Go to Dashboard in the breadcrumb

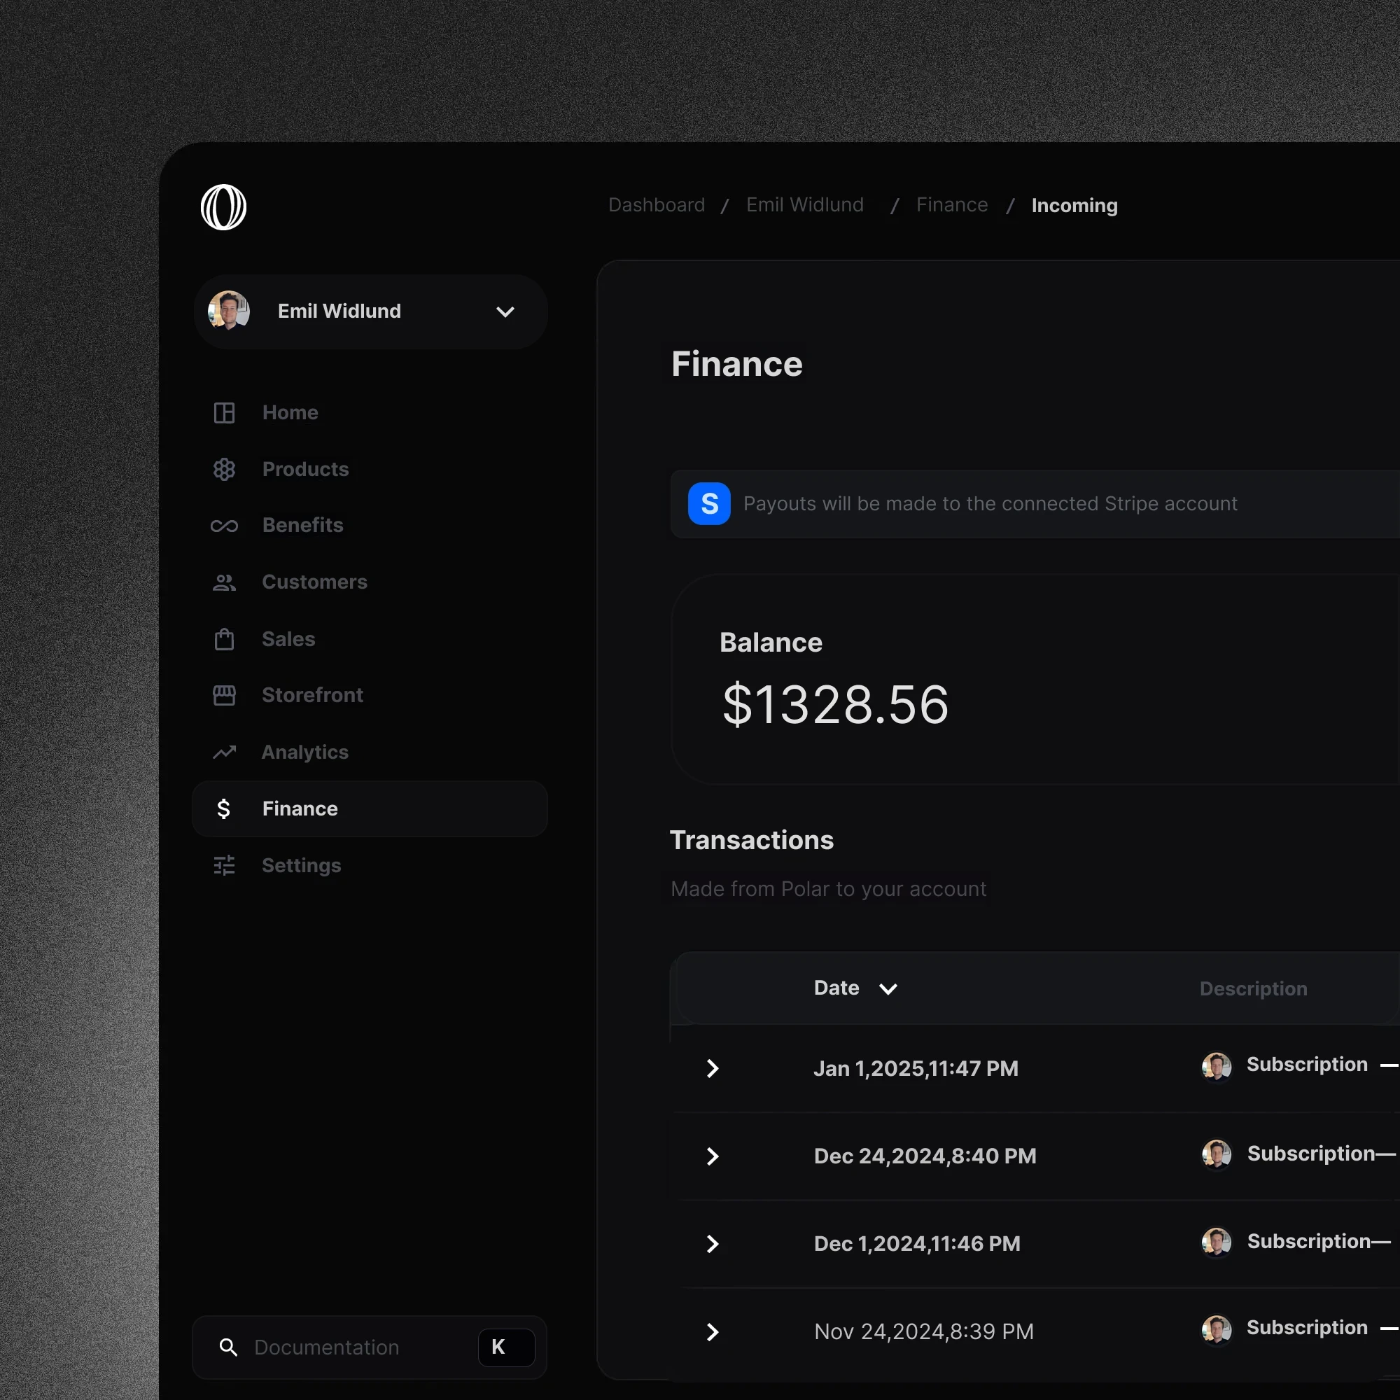pos(656,205)
